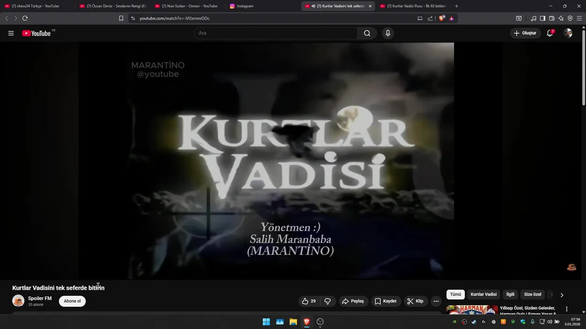Viewport: 586px width, 329px height.
Task: Like the video (29 likes)
Action: (x=309, y=301)
